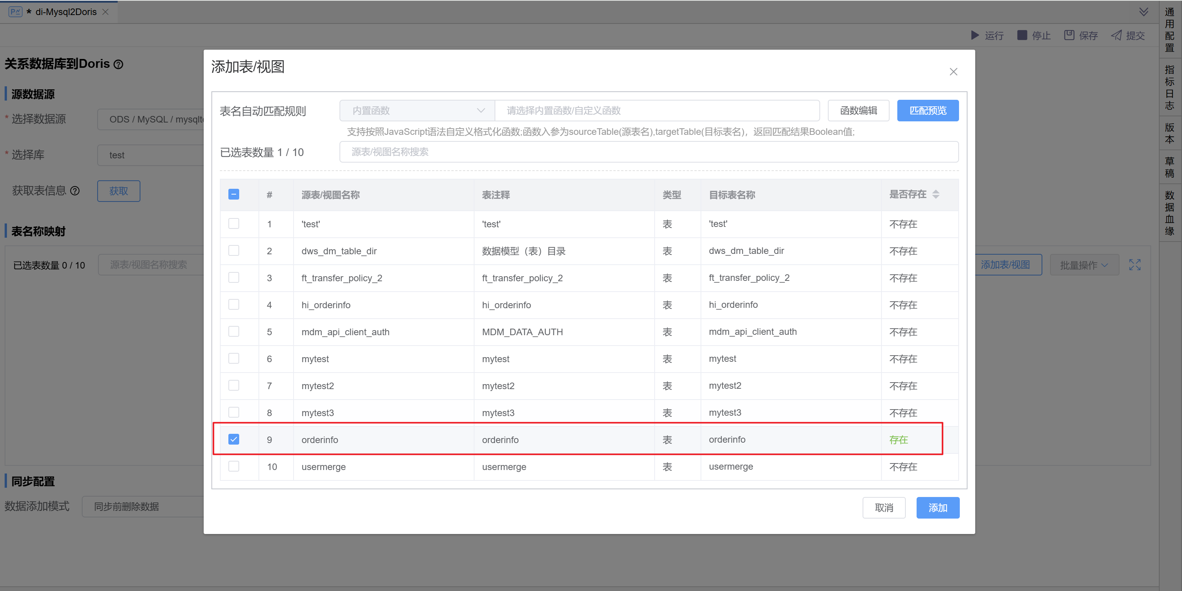Click the 匹配预览 button
The image size is (1182, 591).
tap(927, 111)
